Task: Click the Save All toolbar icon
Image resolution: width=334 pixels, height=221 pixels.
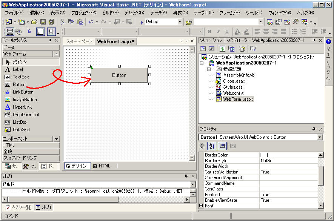Action: 51,22
